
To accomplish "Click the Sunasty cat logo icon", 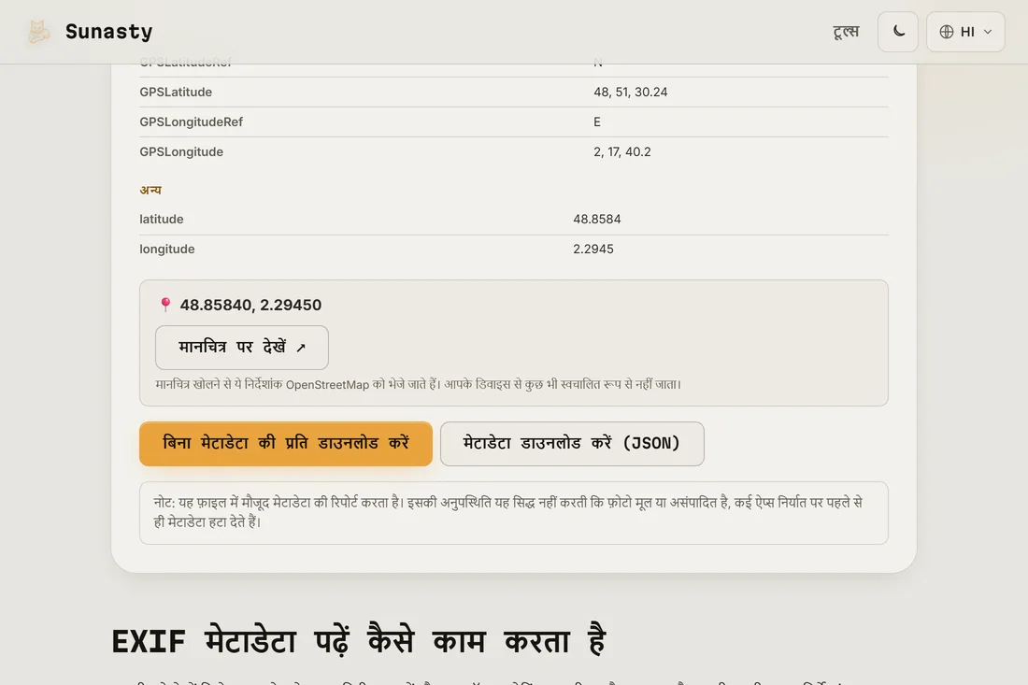I will (38, 32).
